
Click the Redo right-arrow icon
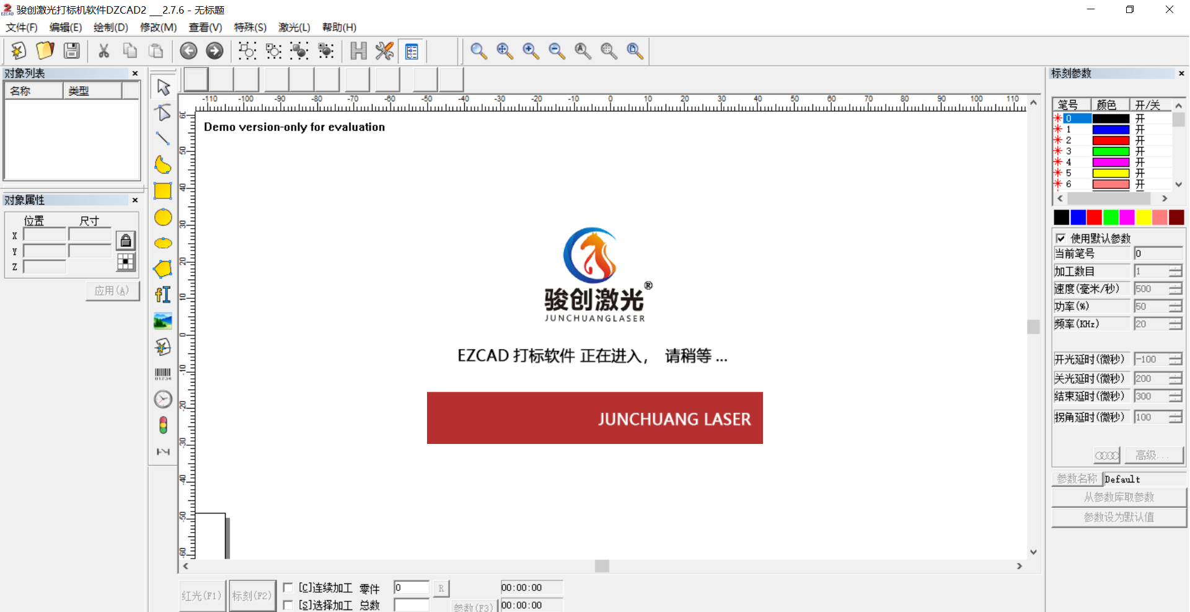click(214, 51)
